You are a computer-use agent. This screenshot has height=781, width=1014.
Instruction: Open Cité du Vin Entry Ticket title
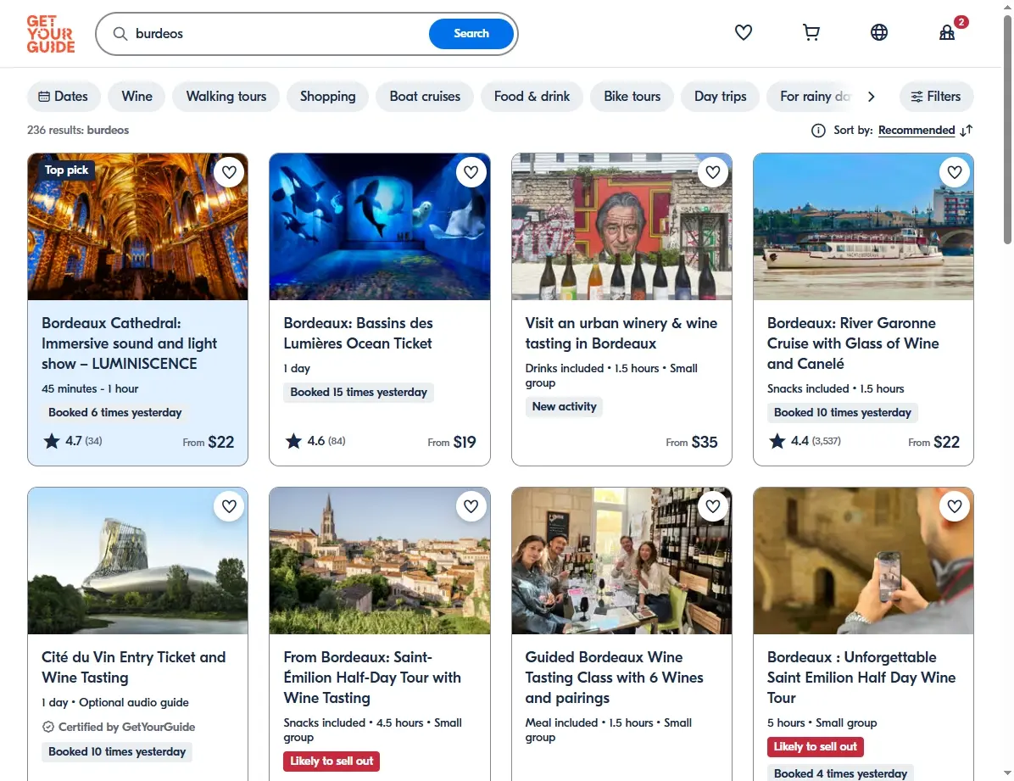point(133,667)
